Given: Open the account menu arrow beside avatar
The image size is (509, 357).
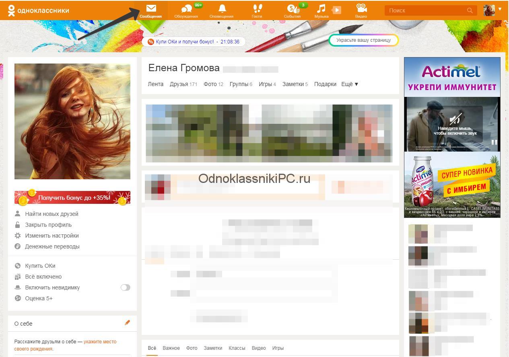Looking at the screenshot, I should 500,9.
